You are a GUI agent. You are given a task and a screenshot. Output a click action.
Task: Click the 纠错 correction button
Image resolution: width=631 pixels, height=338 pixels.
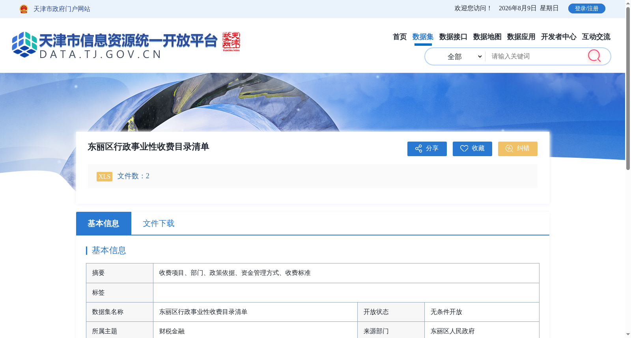tap(517, 149)
